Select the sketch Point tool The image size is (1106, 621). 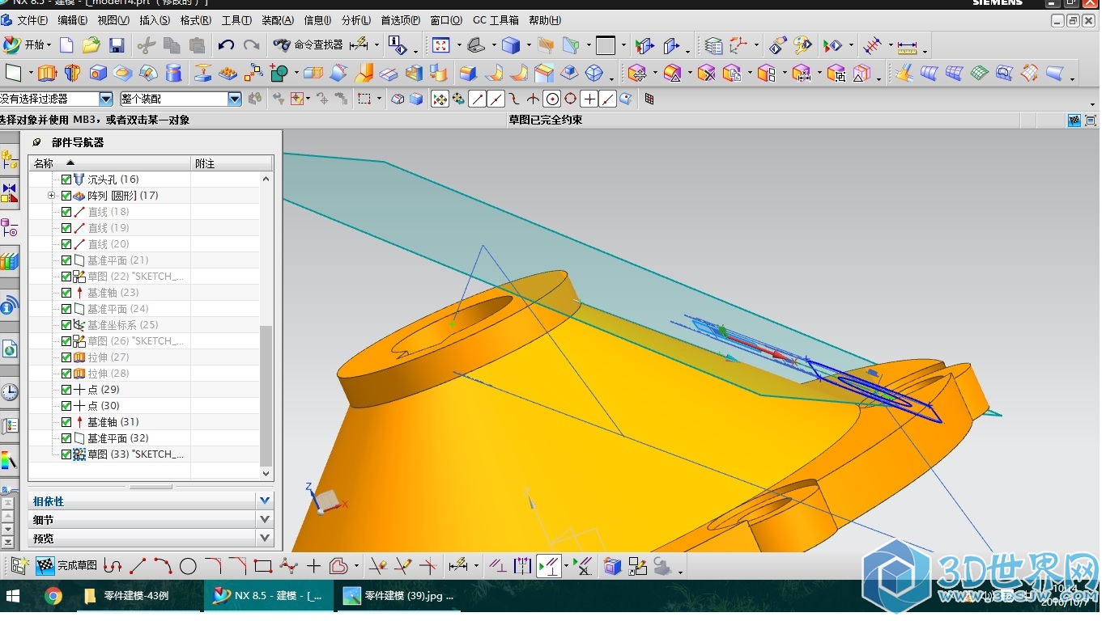313,566
